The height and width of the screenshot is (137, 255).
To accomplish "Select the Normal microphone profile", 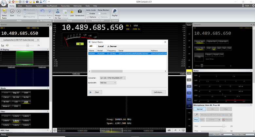I will pos(200,109).
